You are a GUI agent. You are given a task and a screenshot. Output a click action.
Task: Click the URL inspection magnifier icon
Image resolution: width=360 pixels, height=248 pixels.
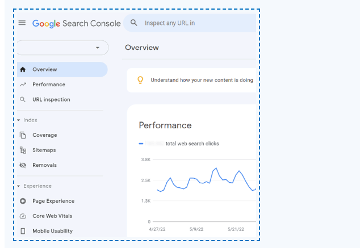pyautogui.click(x=23, y=99)
